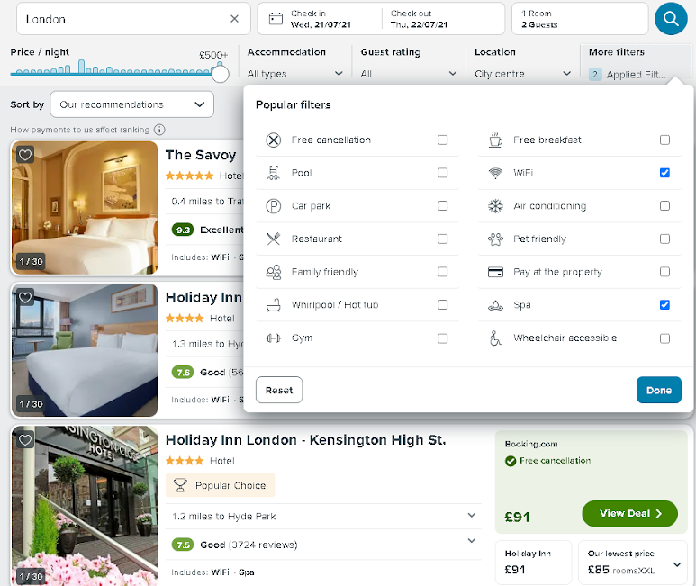Enable the Free cancellation checkbox
The image size is (696, 586).
[x=443, y=140]
